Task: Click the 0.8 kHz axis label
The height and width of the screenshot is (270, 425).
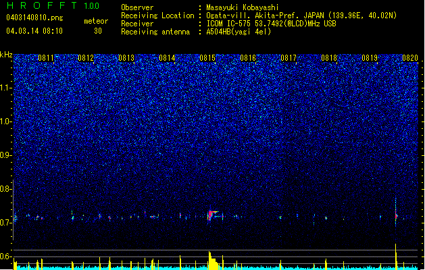Action: 6,189
